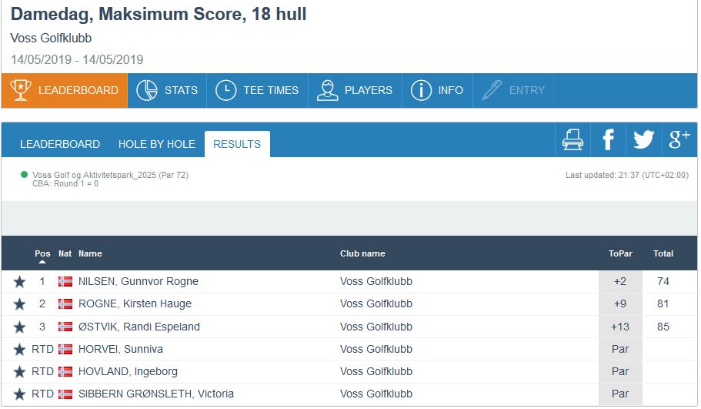
Task: Star player Østvik, Randi Espeland
Action: 19,327
